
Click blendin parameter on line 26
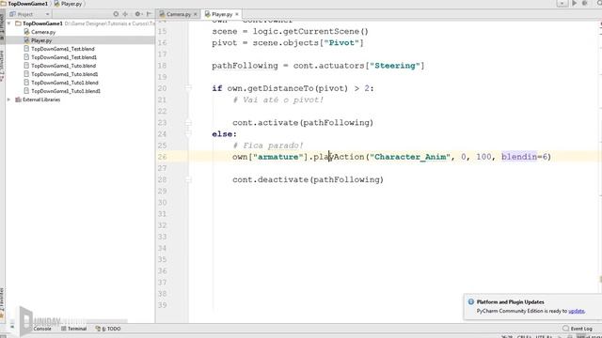point(519,157)
